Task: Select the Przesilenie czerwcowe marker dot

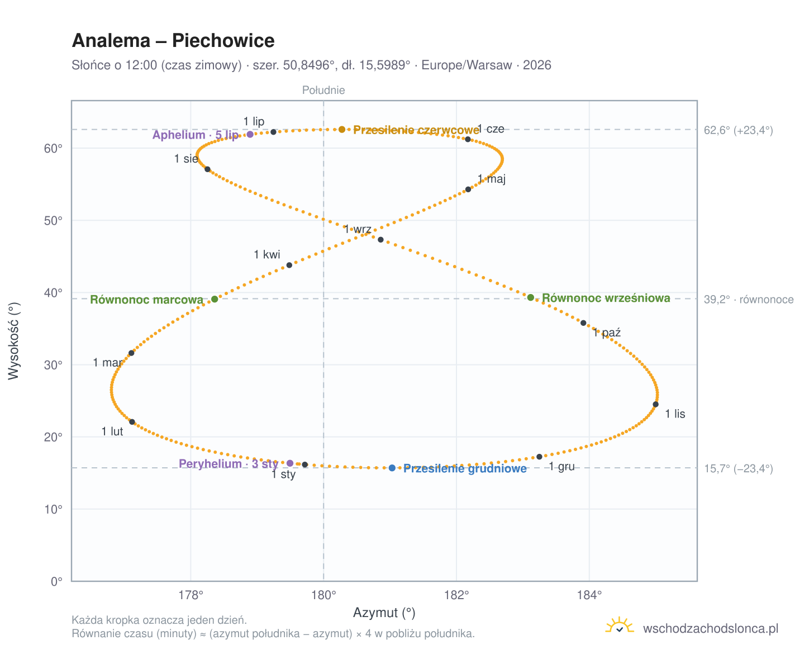Action: (x=342, y=130)
